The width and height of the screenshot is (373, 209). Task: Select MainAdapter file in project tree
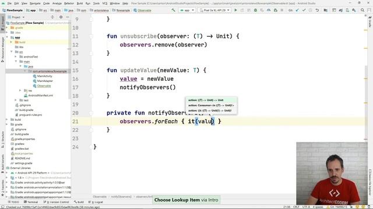[45, 81]
